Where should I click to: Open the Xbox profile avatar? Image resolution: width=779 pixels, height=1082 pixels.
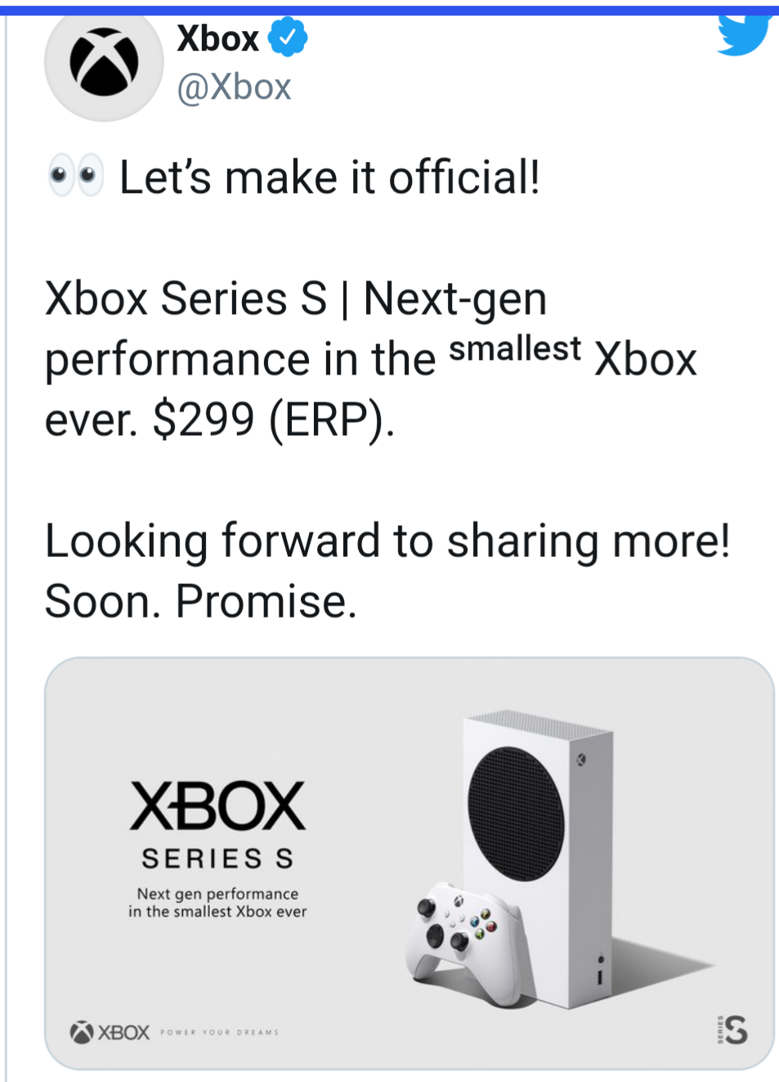pyautogui.click(x=104, y=64)
